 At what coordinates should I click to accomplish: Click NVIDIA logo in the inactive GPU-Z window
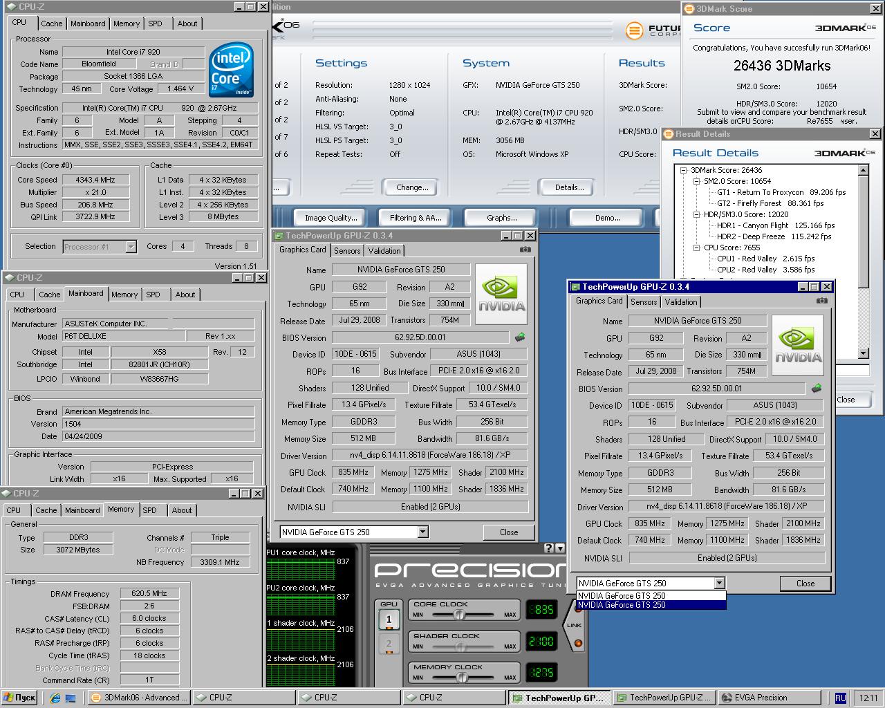(x=501, y=295)
